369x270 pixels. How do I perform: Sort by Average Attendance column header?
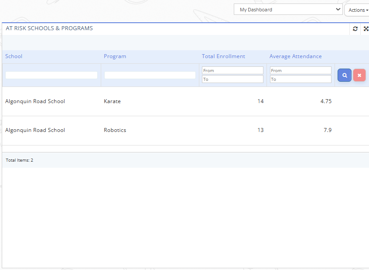click(295, 56)
